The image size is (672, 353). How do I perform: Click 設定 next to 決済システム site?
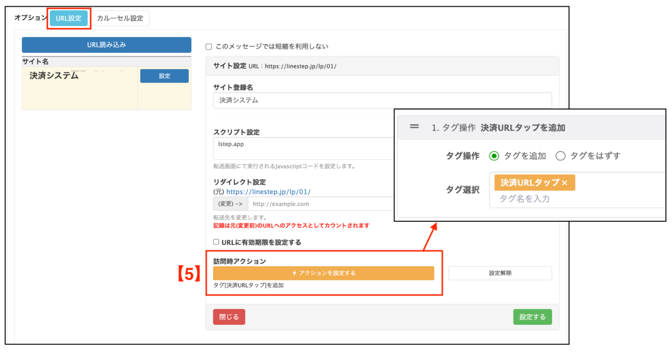tap(164, 76)
